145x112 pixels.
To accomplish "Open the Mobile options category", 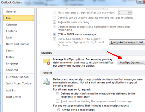I will [10, 57].
